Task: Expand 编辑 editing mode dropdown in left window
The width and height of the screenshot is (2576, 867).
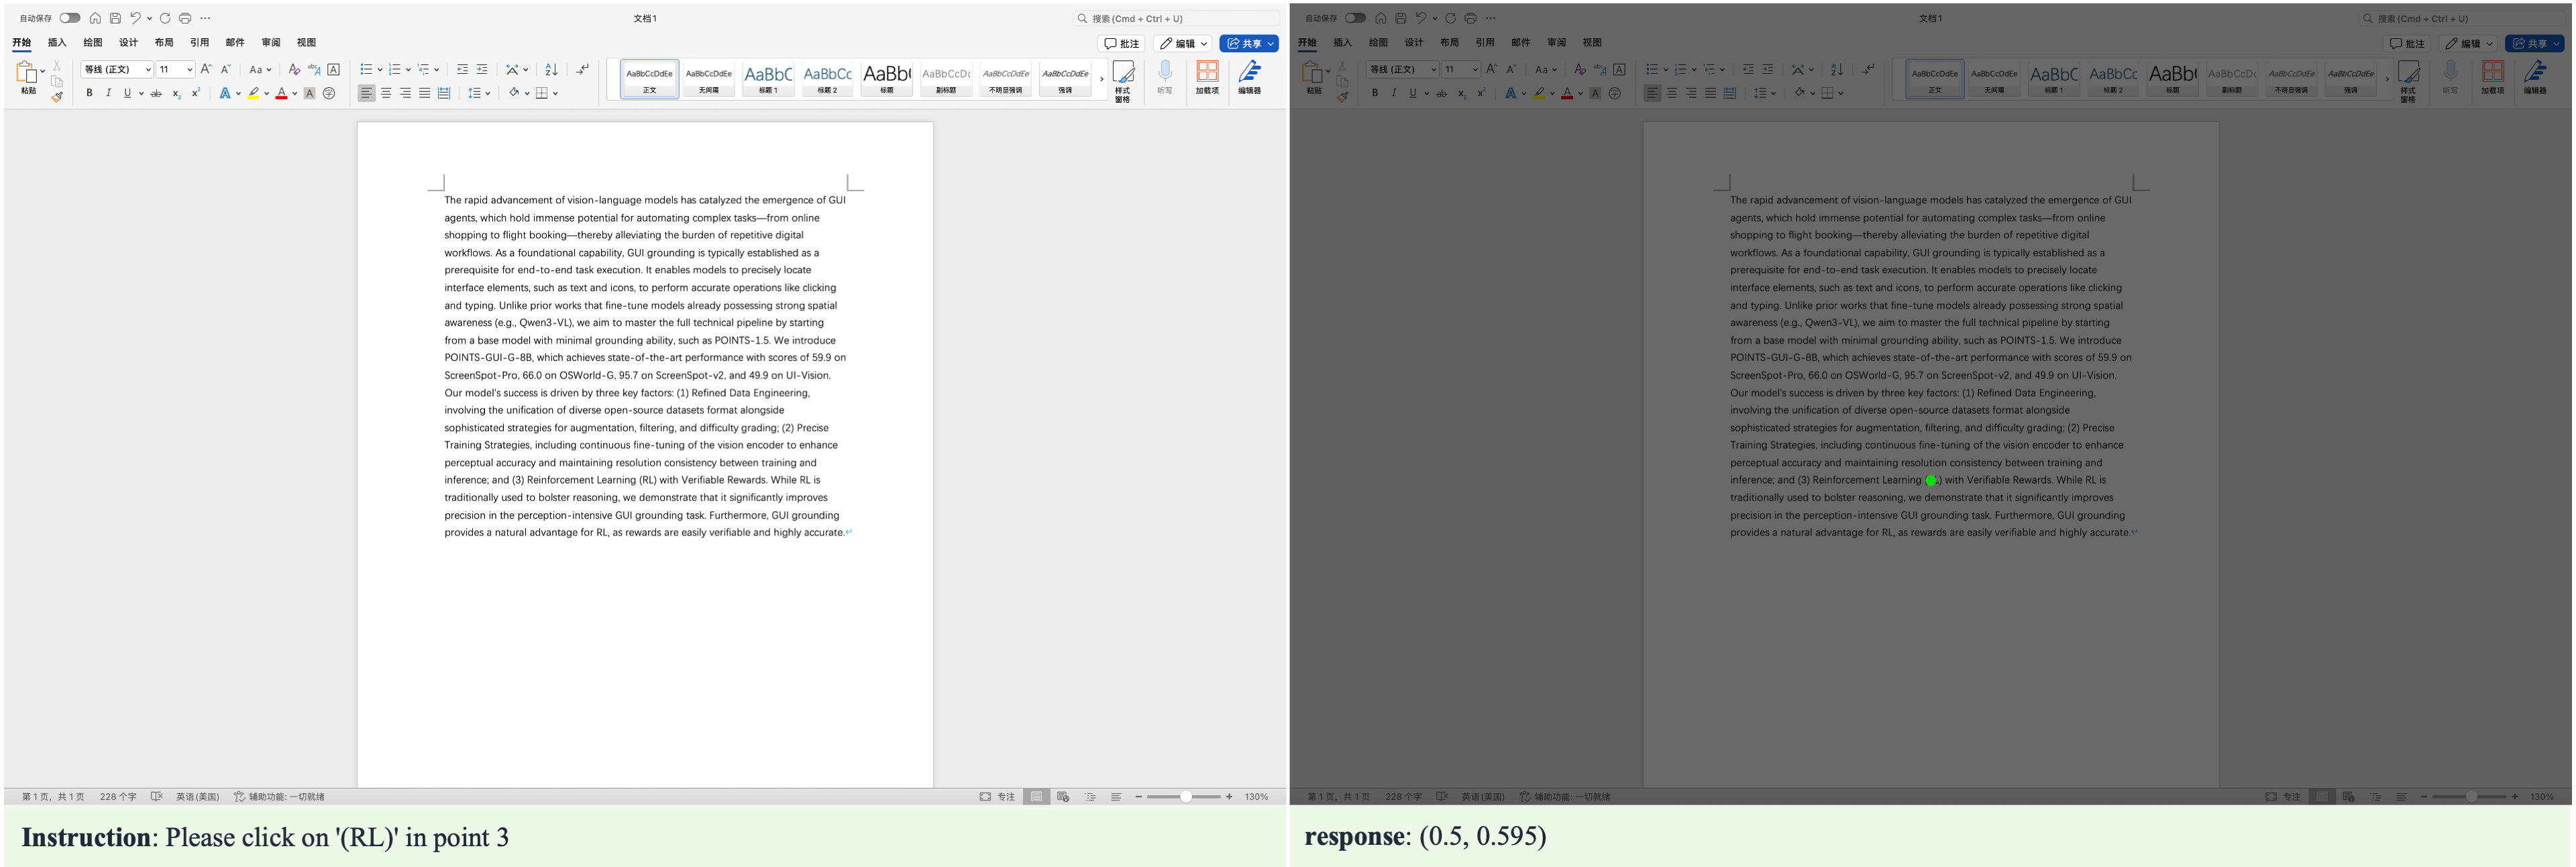Action: pyautogui.click(x=1184, y=43)
